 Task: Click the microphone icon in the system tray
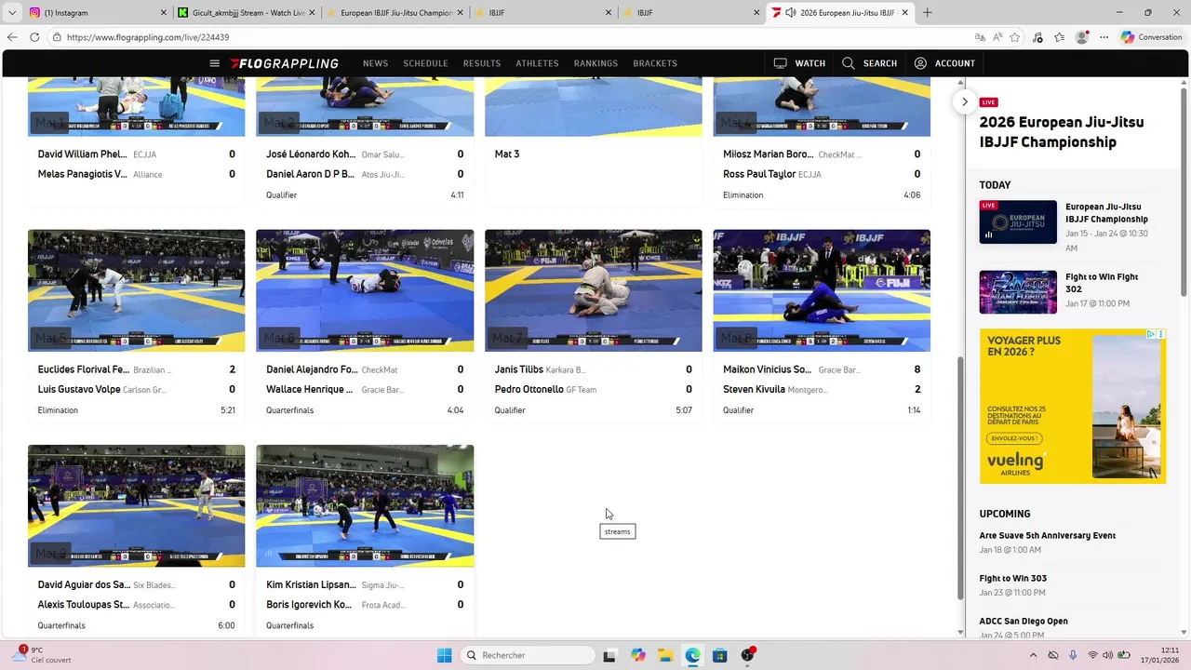[1073, 655]
